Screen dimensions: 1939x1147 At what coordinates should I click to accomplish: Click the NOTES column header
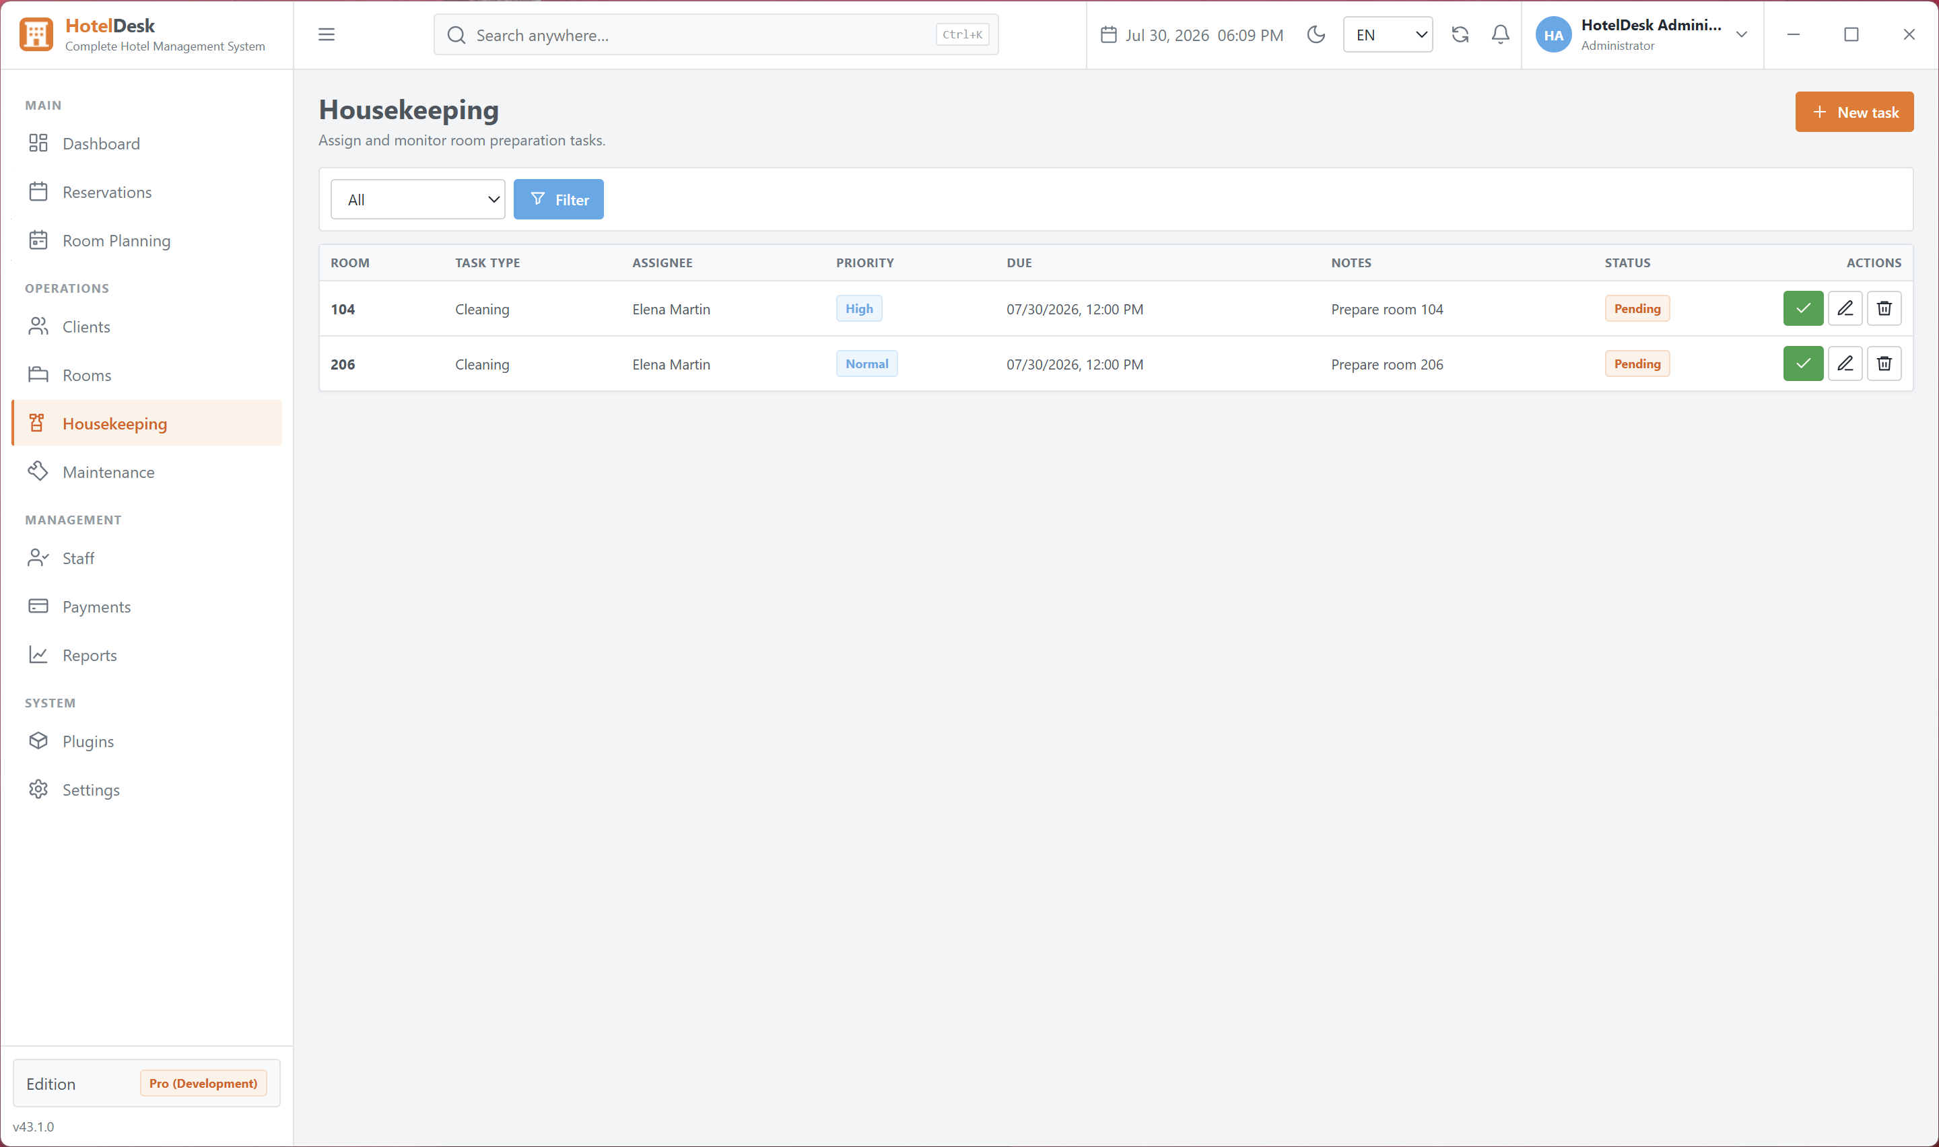pyautogui.click(x=1351, y=263)
